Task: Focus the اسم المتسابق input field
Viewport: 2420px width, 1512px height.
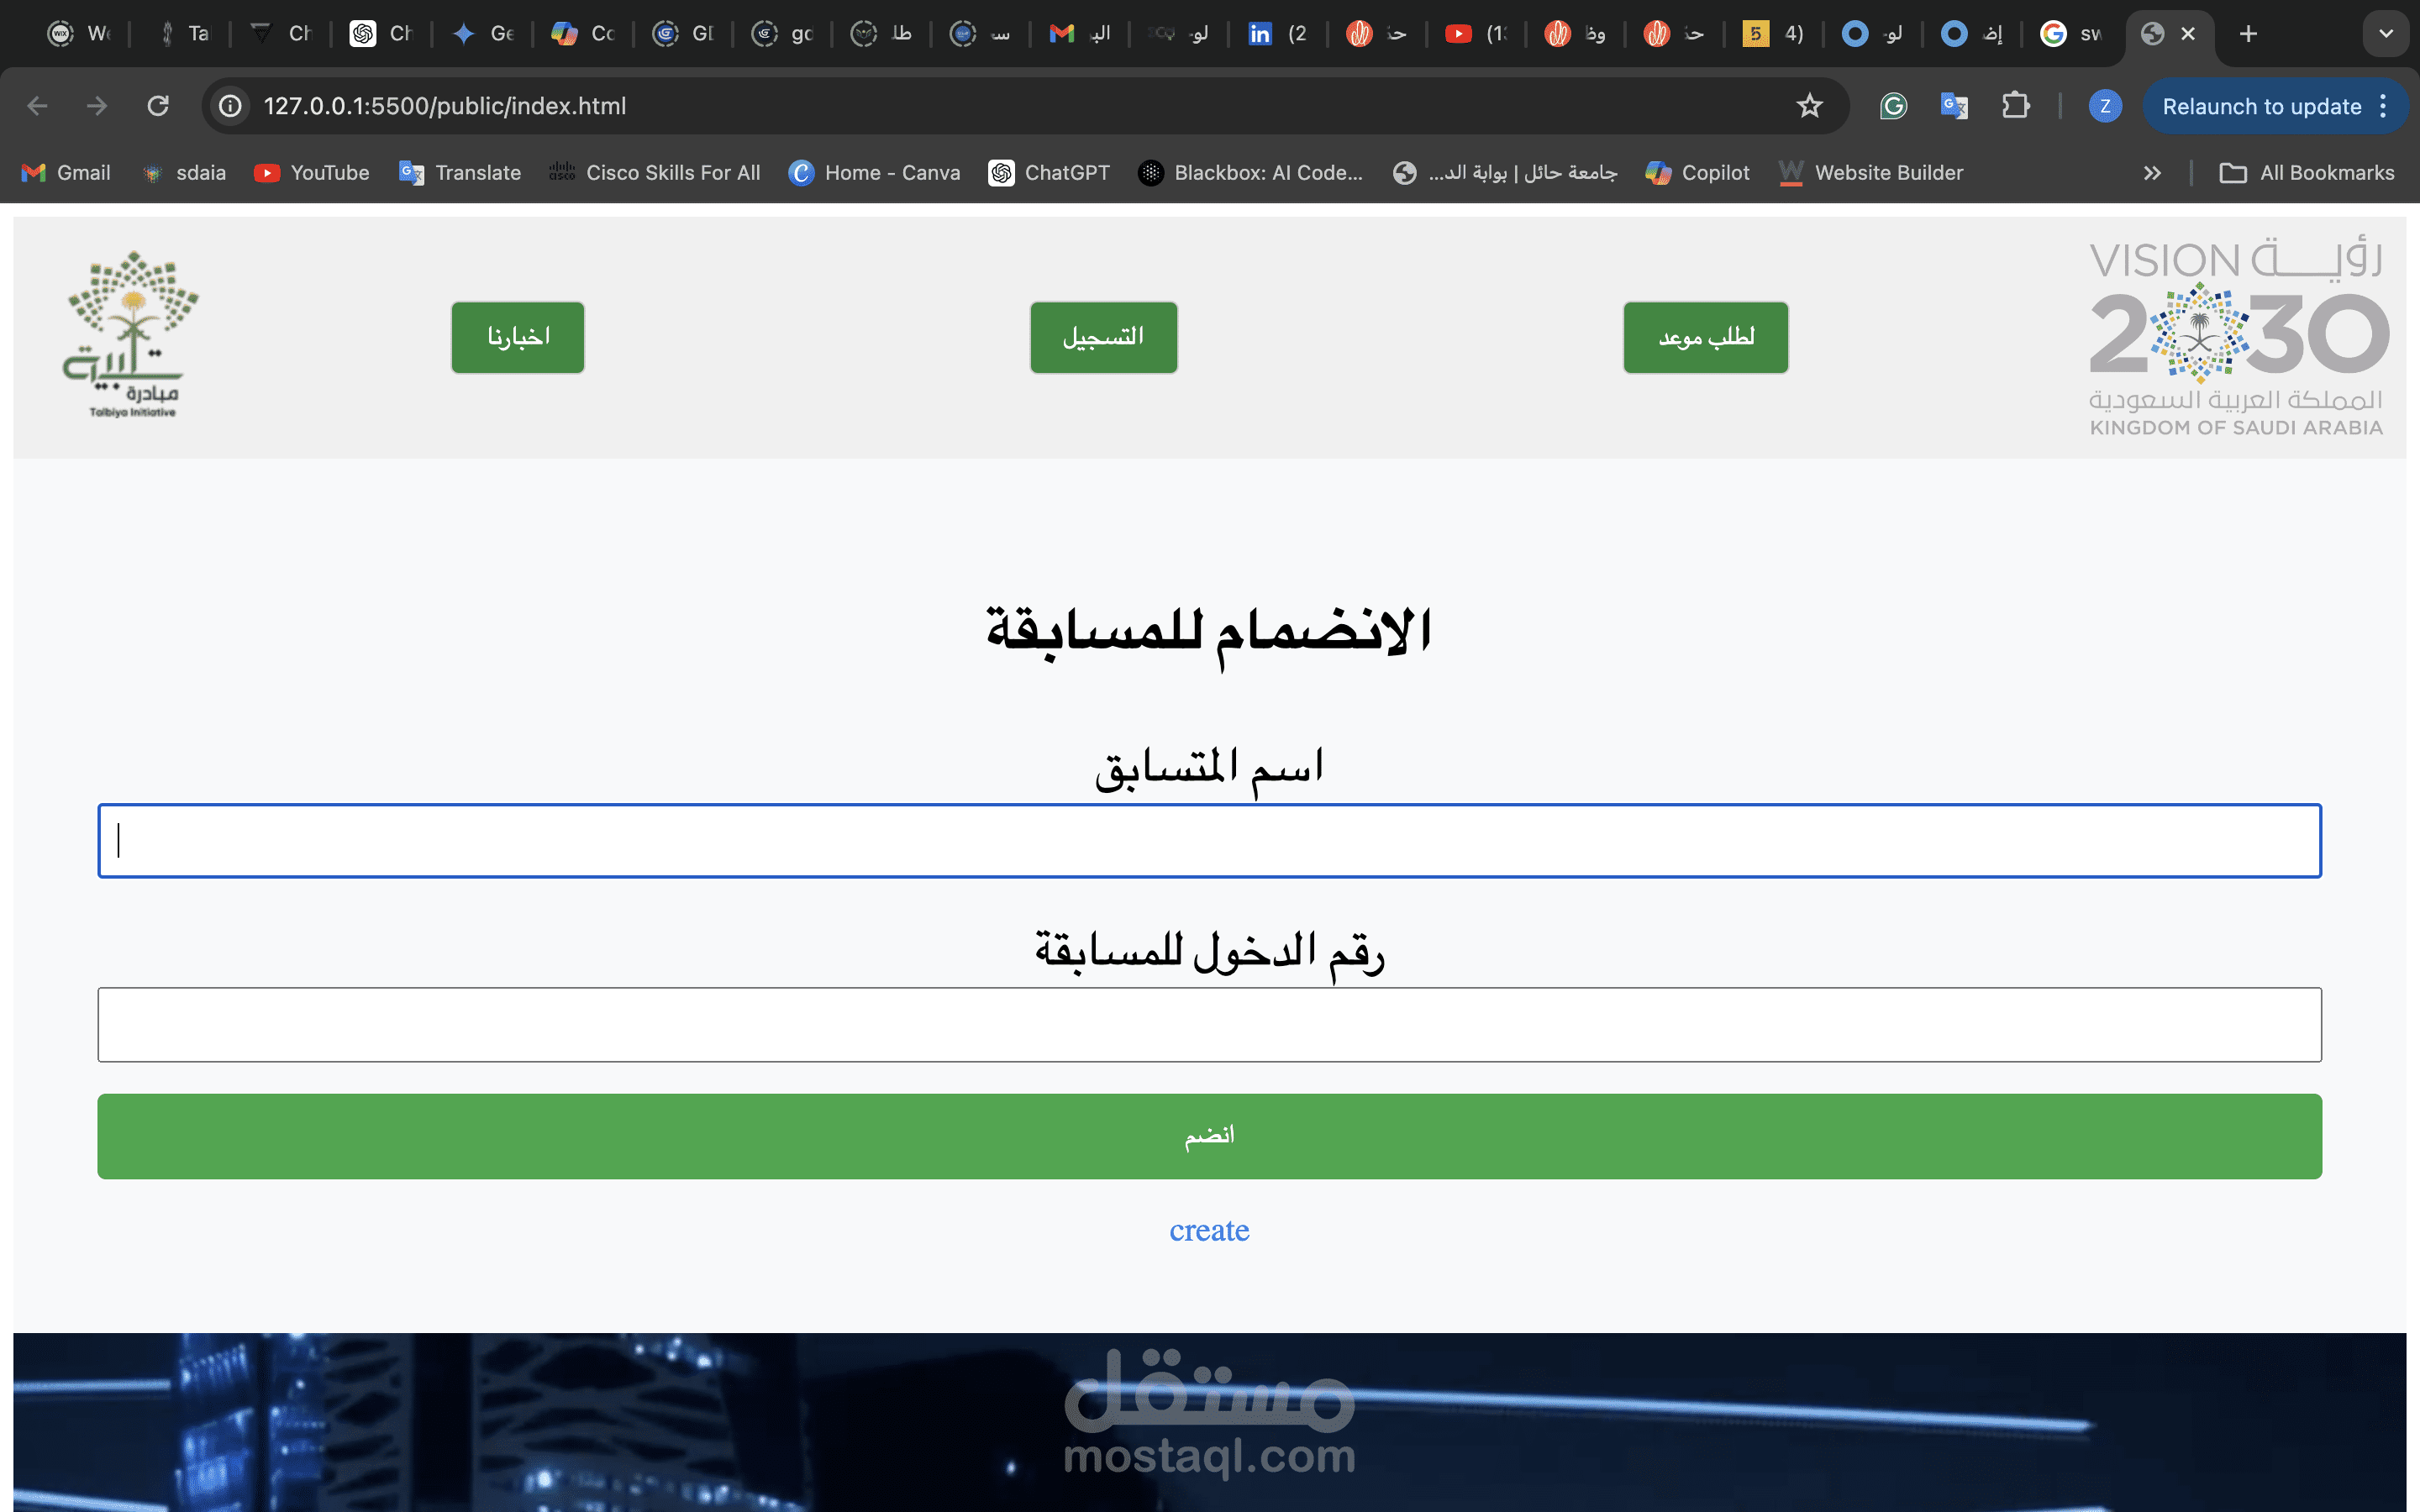Action: click(x=1209, y=841)
